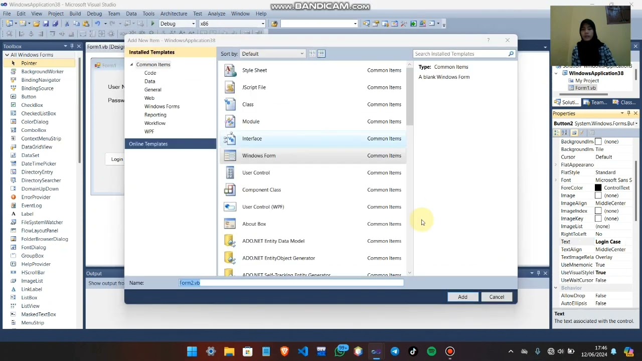Click the Start Debugging play icon
Screen dimensions: 642x361
click(152, 24)
